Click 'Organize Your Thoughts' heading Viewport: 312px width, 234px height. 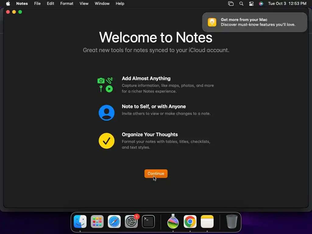click(150, 134)
